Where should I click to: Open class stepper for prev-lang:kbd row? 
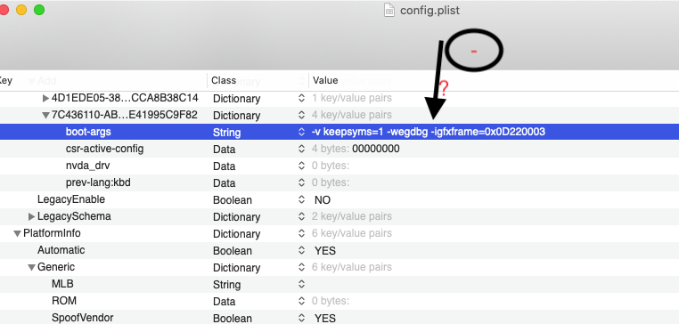click(301, 183)
